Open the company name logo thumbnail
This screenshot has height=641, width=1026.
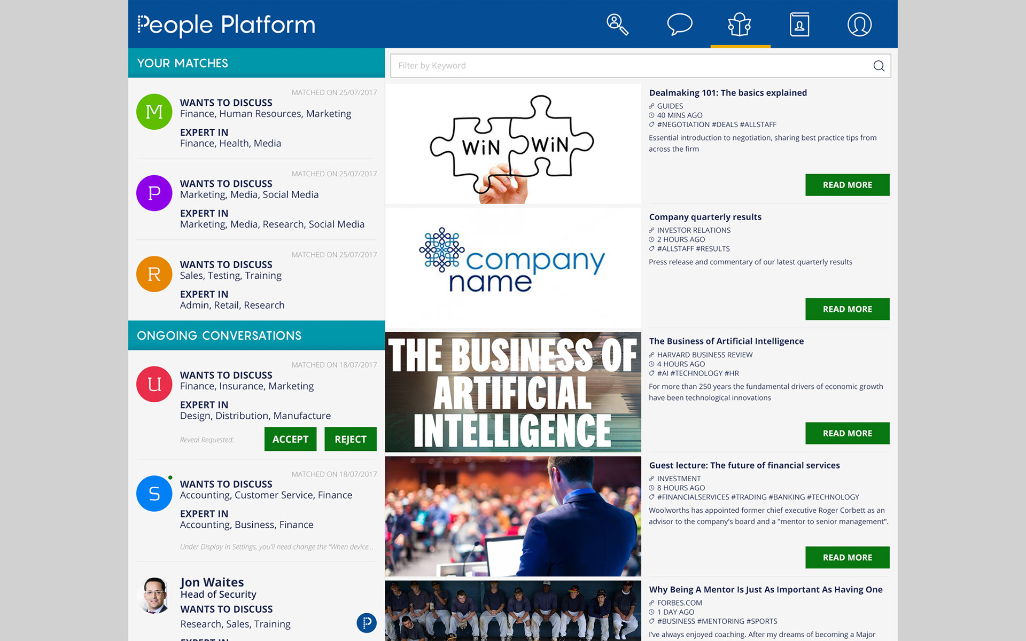coord(513,268)
